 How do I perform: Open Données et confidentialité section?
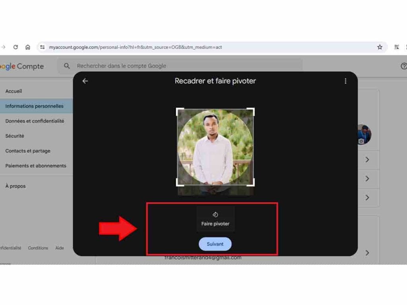click(35, 121)
